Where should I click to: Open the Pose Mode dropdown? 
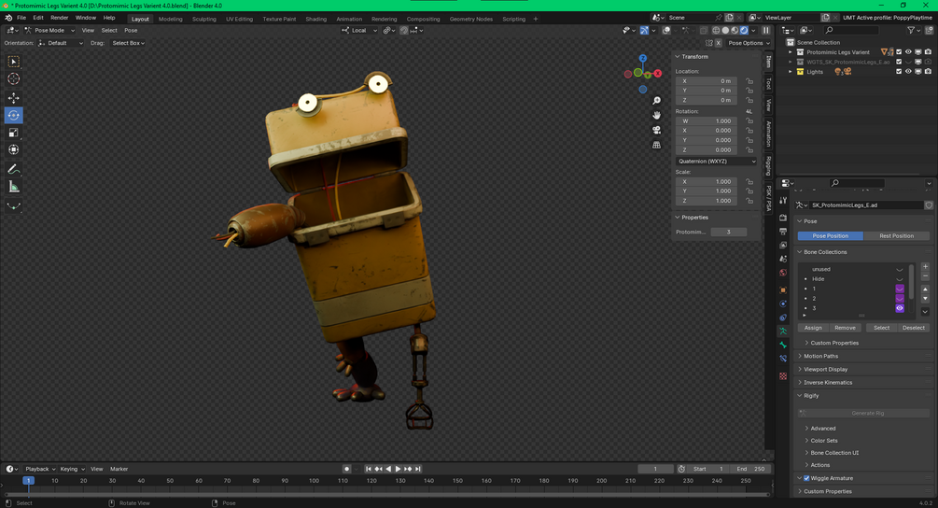49,30
